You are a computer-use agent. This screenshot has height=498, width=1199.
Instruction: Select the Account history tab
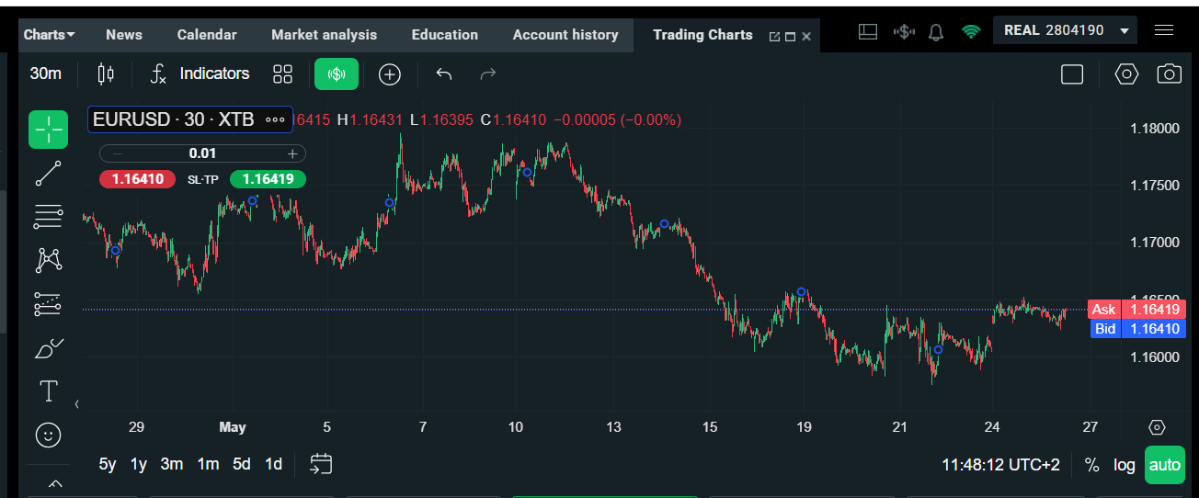(565, 35)
